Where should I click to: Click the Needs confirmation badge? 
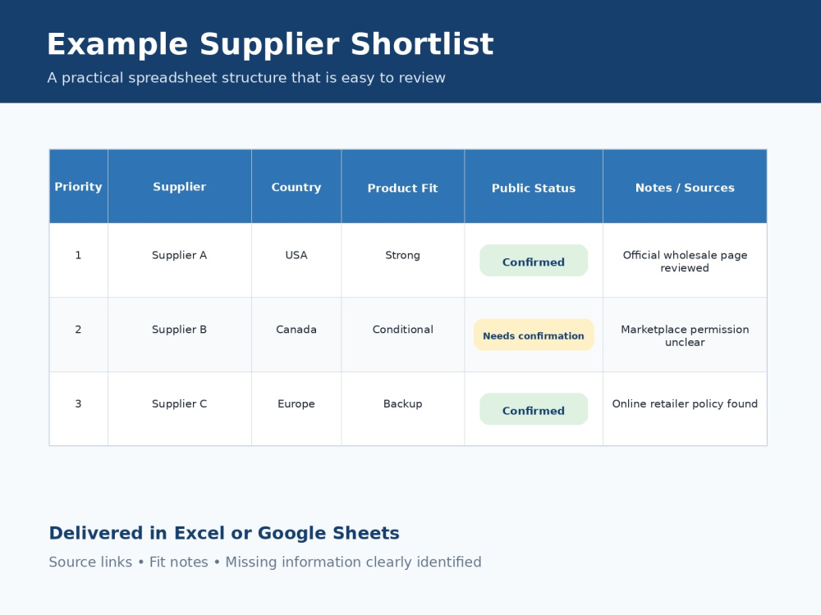[x=534, y=335]
